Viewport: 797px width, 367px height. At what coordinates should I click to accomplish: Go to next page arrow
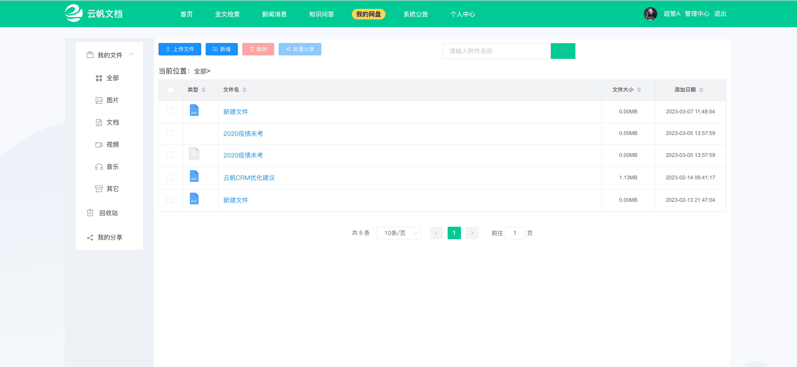click(472, 233)
